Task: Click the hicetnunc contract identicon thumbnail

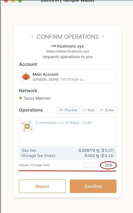Action: [x=27, y=126]
